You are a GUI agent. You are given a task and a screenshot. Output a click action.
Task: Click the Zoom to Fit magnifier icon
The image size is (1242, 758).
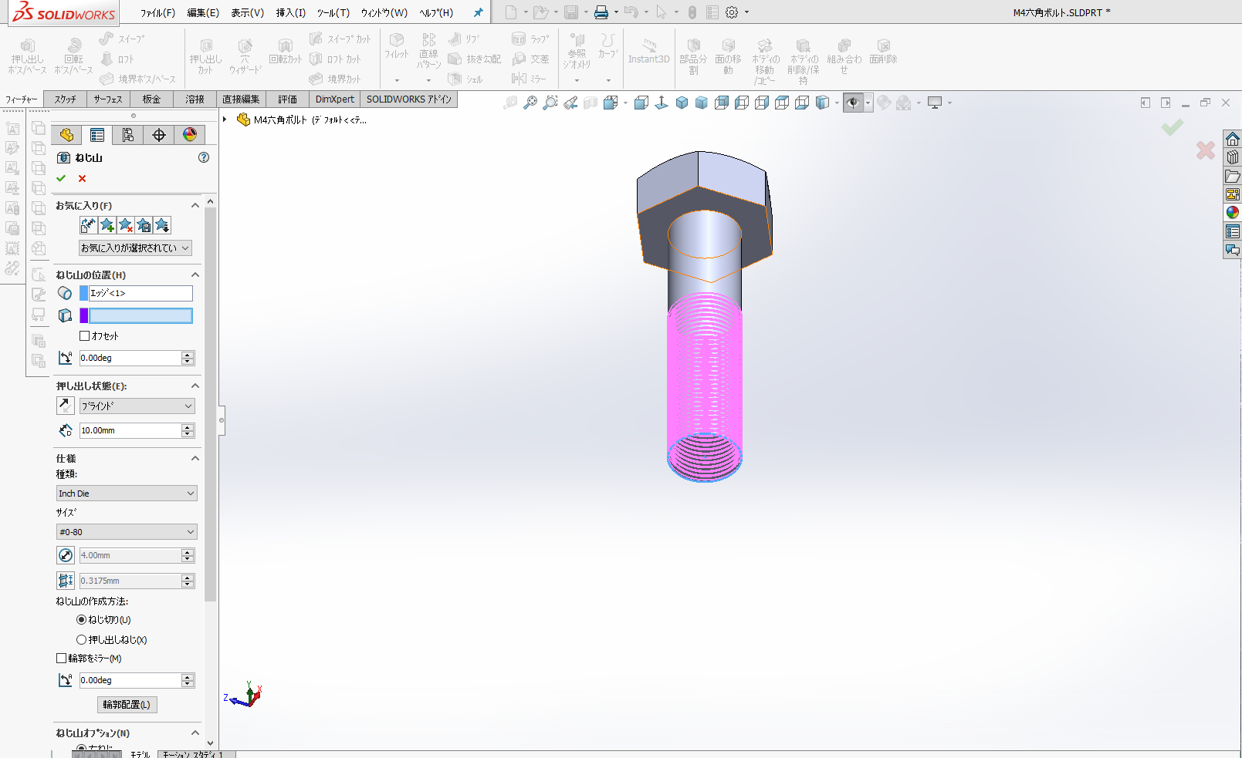coord(510,103)
